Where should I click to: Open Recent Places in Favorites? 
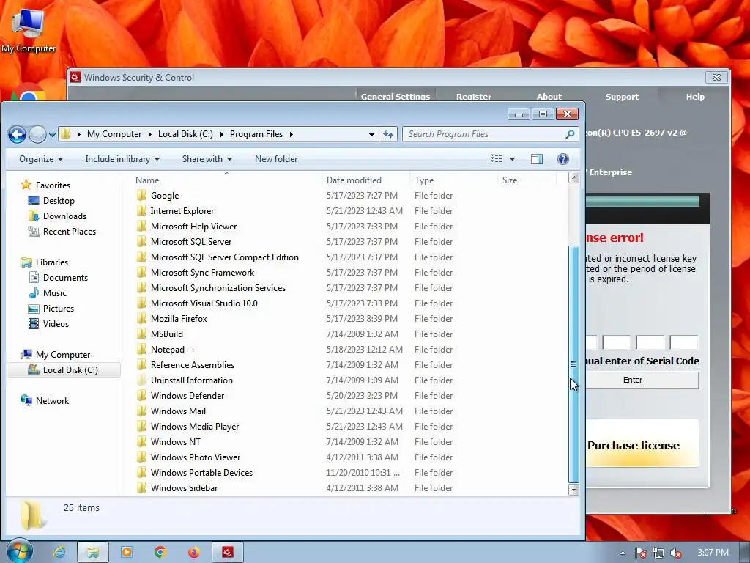click(62, 232)
